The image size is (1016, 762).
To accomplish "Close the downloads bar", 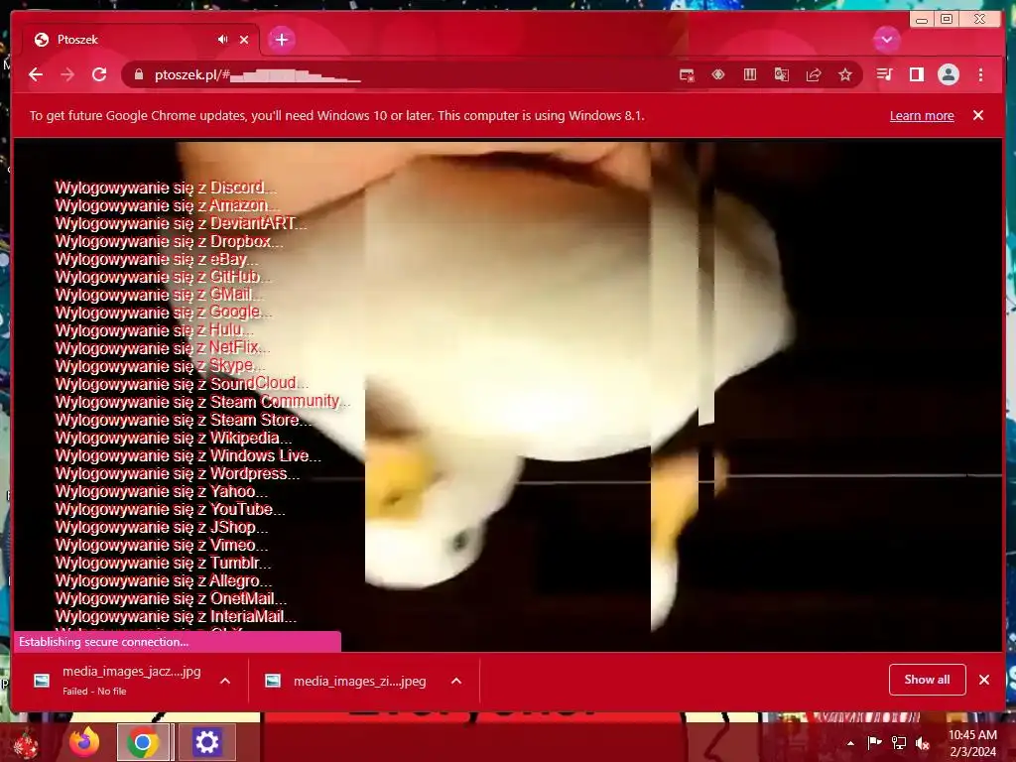I will click(x=984, y=680).
